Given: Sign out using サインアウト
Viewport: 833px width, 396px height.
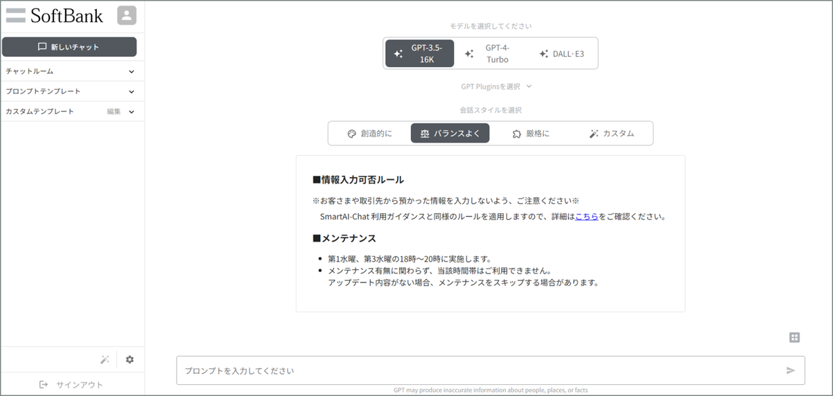Looking at the screenshot, I should pyautogui.click(x=71, y=384).
